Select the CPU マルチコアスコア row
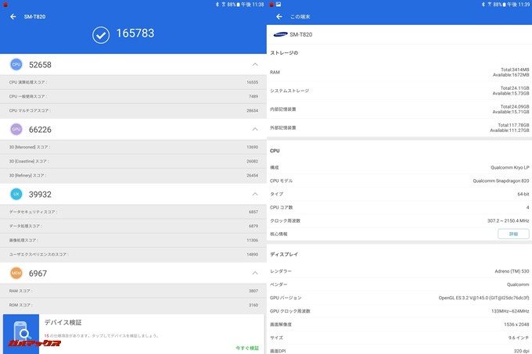Viewport: 532px width, 354px height. (133, 111)
